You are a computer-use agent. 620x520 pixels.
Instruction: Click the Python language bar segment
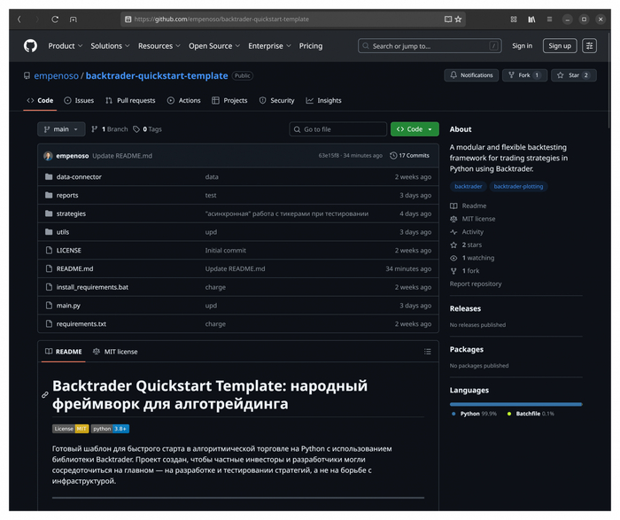515,404
